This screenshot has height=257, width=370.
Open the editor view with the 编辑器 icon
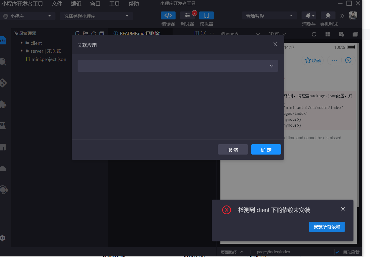point(168,16)
